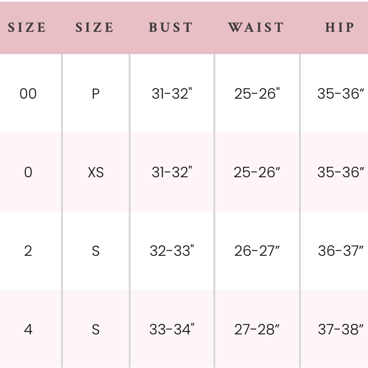Screen dimensions: 368x368
Task: Click the 32-33" bust measurement
Action: click(x=172, y=250)
